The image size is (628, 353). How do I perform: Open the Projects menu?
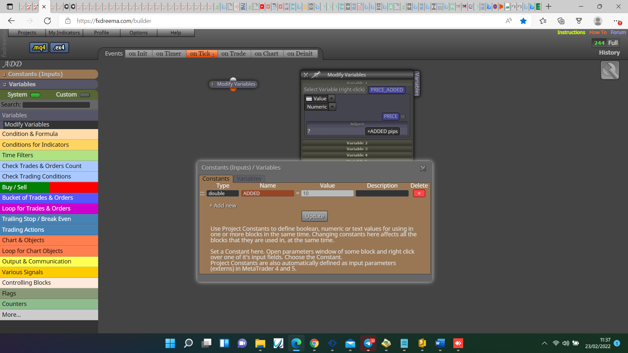[x=27, y=33]
